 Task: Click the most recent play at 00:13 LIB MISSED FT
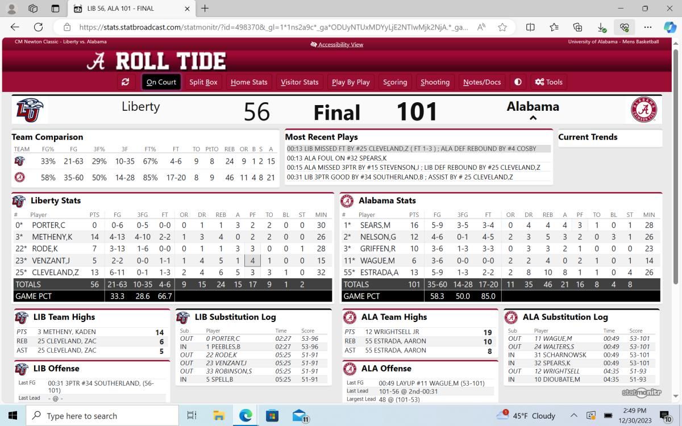coord(419,149)
